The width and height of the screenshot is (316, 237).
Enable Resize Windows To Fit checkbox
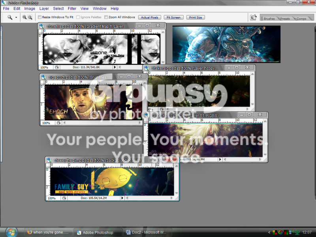coord(40,17)
